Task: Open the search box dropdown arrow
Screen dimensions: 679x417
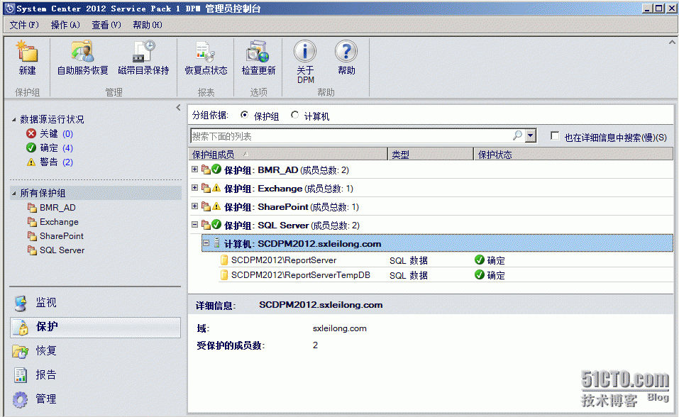Action: coord(531,135)
